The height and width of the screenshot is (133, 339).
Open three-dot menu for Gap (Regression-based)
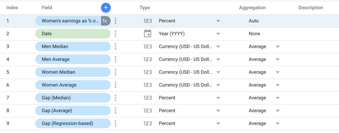coord(116,123)
